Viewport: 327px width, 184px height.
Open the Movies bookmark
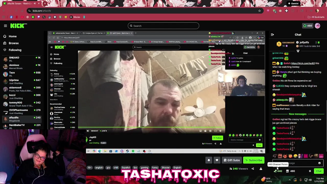point(75,17)
